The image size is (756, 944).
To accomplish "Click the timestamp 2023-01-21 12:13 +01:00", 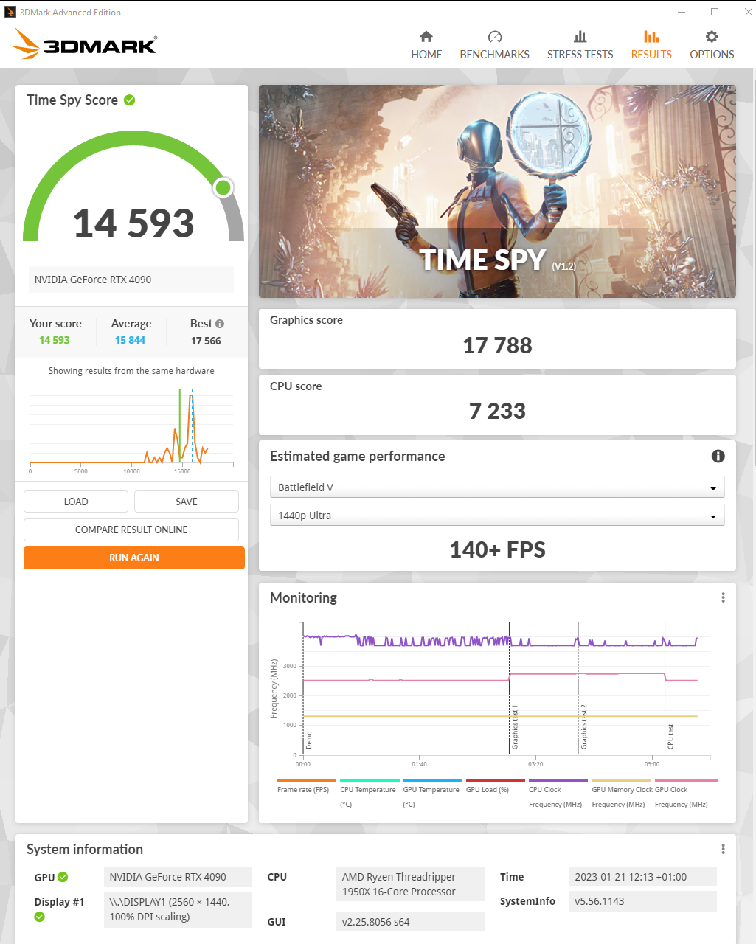I will pyautogui.click(x=642, y=877).
